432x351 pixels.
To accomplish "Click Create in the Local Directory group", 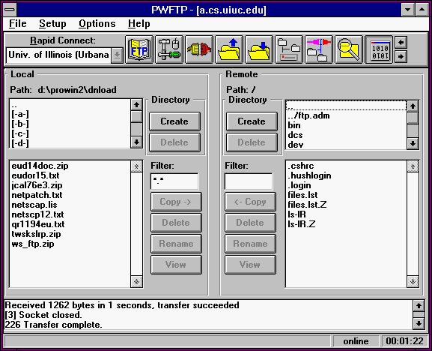I will 174,121.
